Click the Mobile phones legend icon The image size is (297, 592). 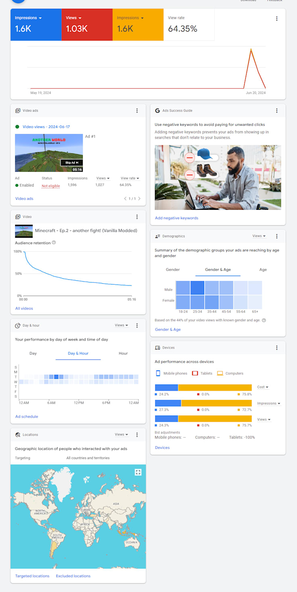point(158,373)
